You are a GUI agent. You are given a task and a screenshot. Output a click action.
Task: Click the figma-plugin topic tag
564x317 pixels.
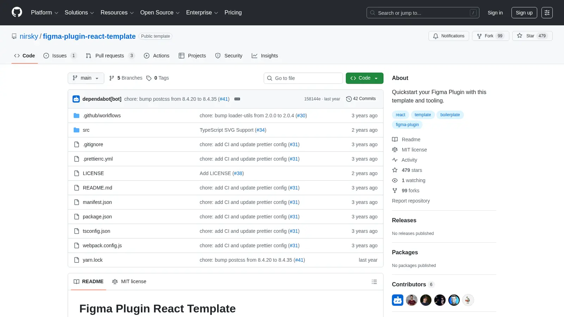click(x=407, y=125)
